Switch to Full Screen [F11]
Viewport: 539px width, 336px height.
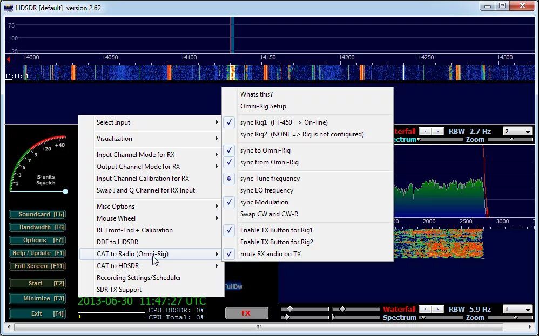tap(37, 266)
